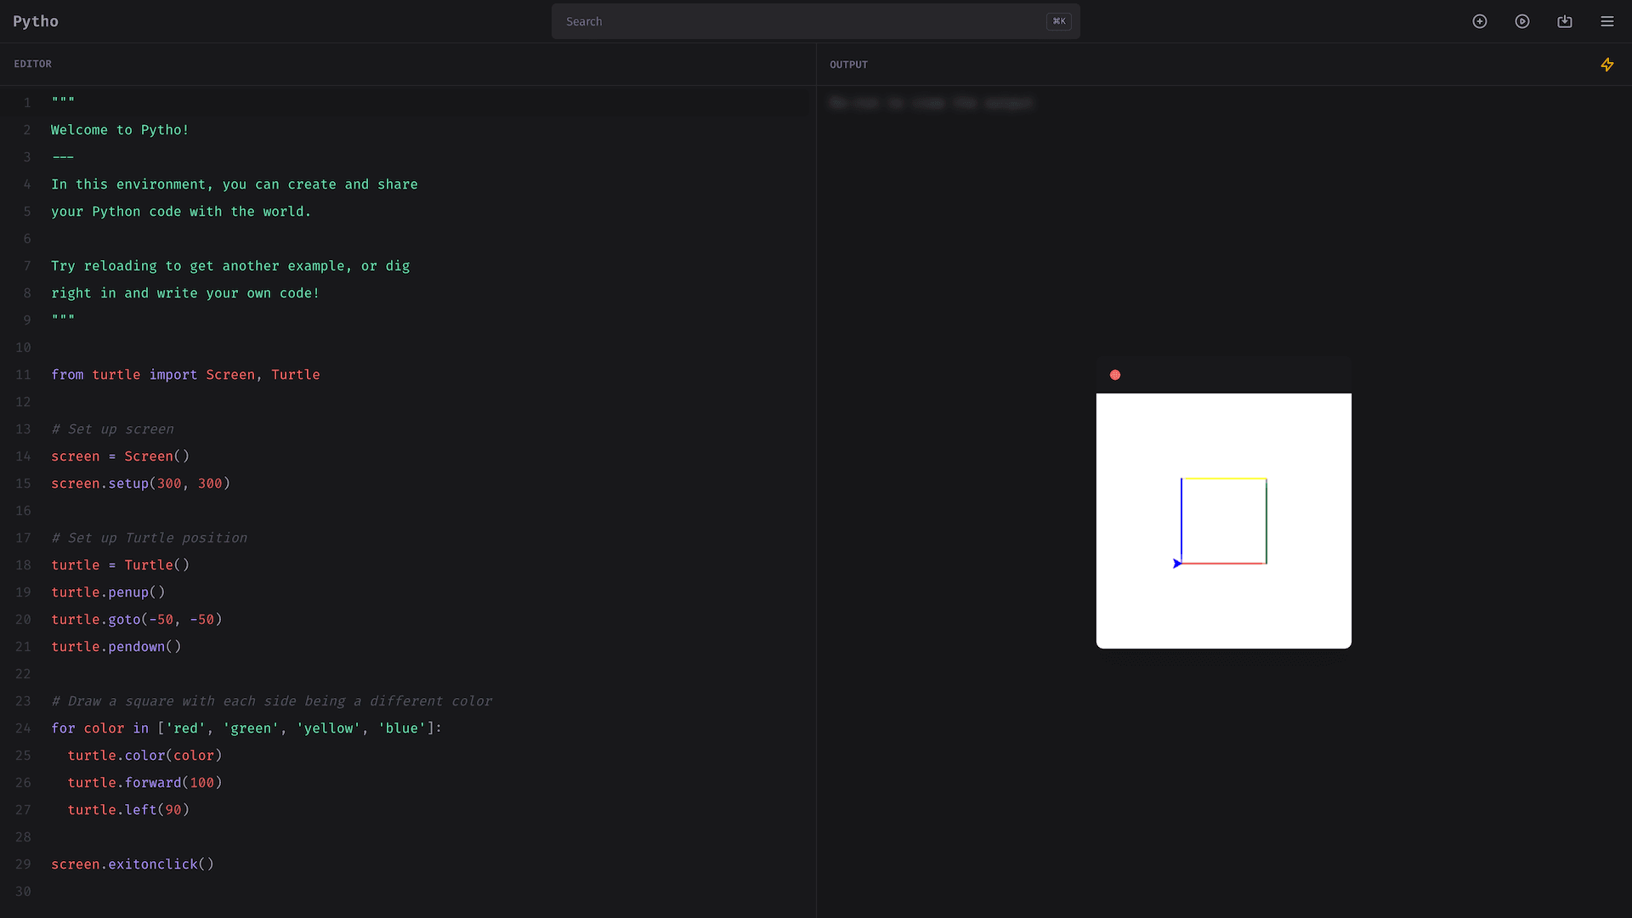Click the 'from turtle import' line

point(185,375)
